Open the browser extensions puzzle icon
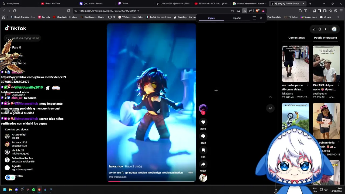This screenshot has height=194, width=345. pos(300,11)
